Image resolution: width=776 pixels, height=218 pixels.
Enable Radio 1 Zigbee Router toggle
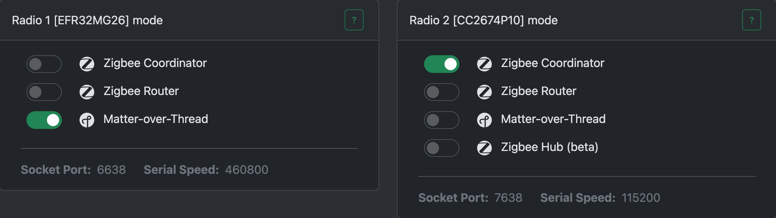coord(44,92)
